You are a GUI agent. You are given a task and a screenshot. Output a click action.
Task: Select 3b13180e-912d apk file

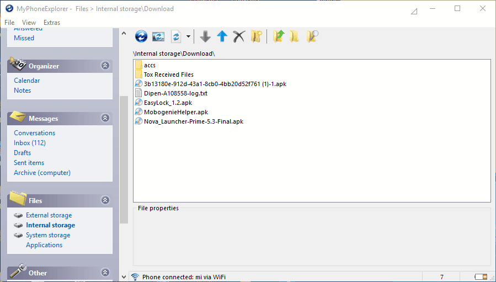pos(215,84)
